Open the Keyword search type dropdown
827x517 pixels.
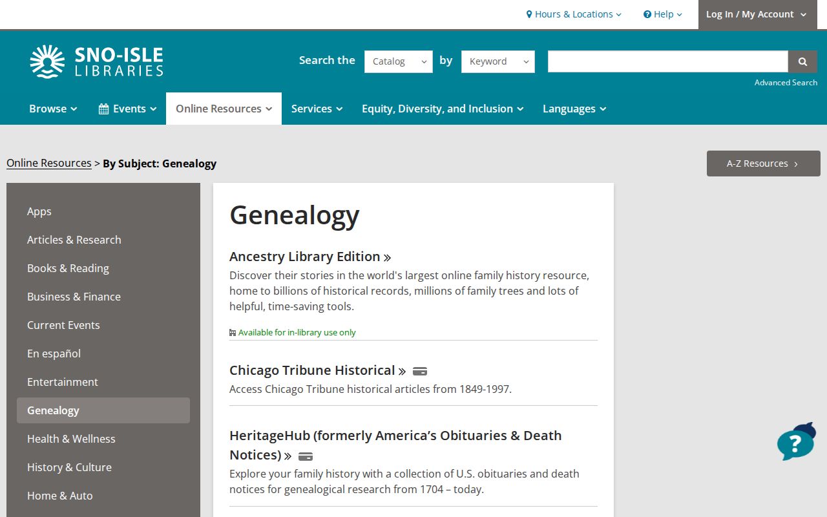pyautogui.click(x=498, y=61)
